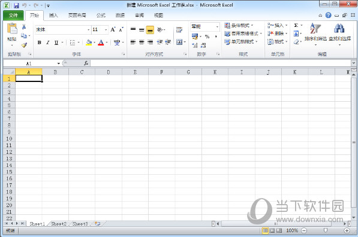Click the Save floppy disk icon
The width and height of the screenshot is (358, 237).
(x=16, y=5)
